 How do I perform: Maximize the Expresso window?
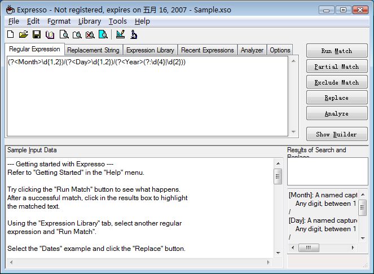(343, 10)
